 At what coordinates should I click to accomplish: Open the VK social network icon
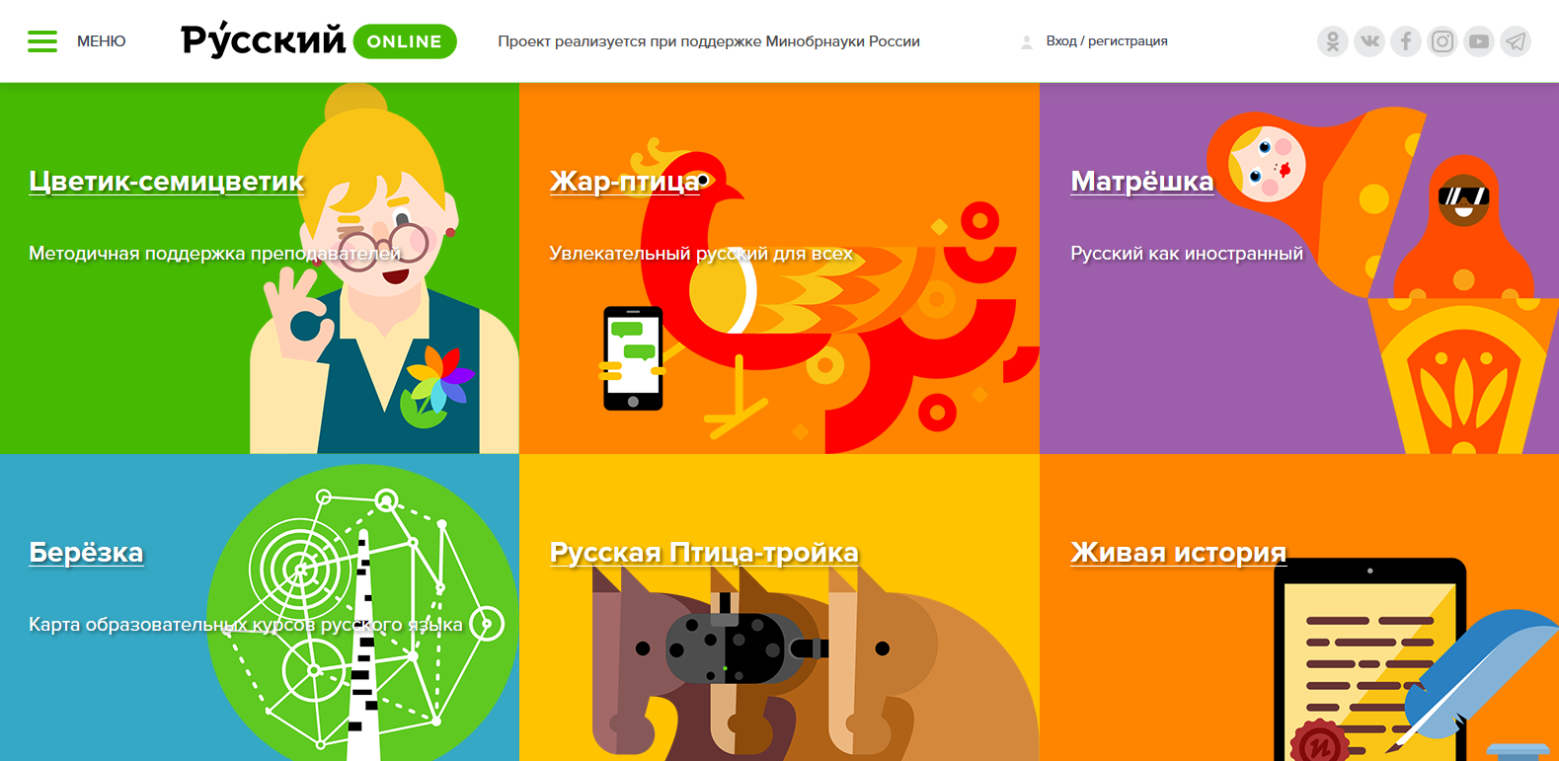pyautogui.click(x=1369, y=41)
